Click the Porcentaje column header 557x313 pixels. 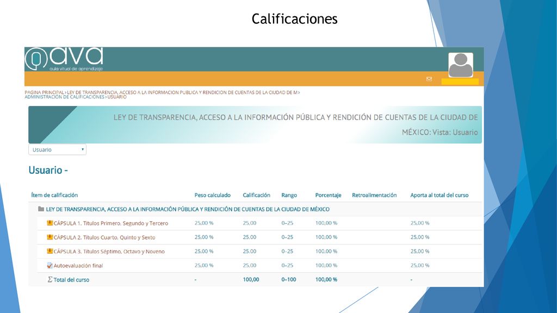[328, 195]
